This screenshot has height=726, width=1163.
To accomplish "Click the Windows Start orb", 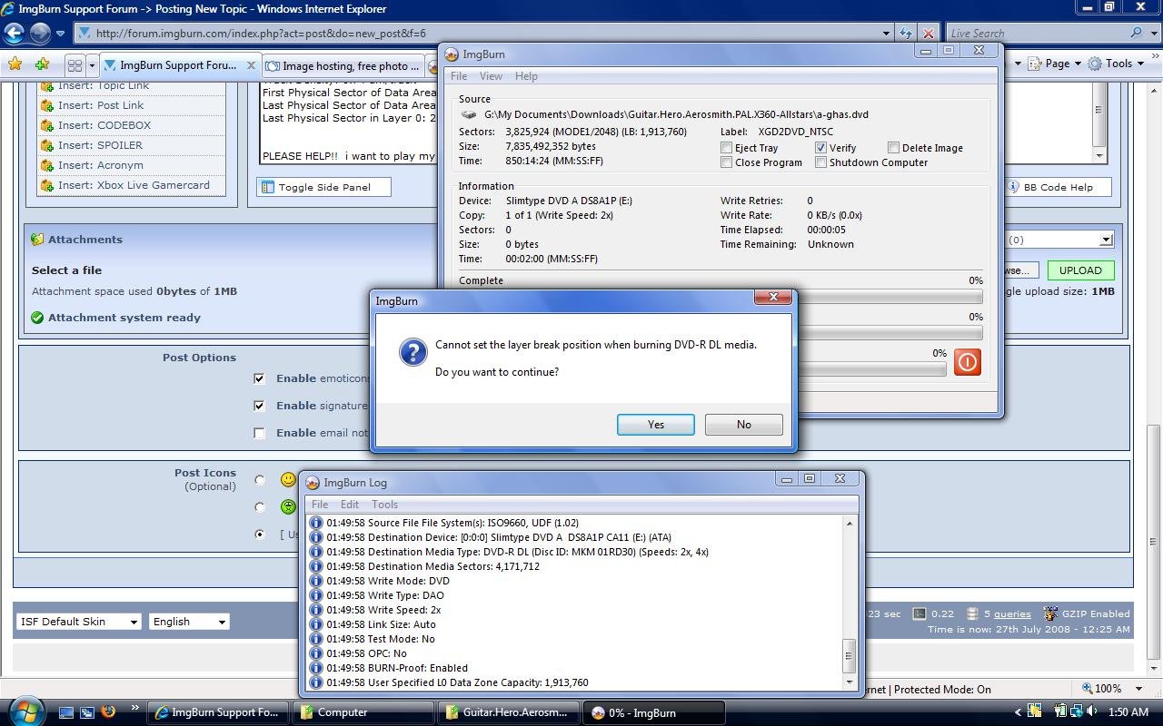I will (x=25, y=711).
